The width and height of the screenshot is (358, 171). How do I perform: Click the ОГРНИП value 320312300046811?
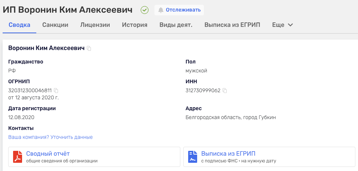30,90
